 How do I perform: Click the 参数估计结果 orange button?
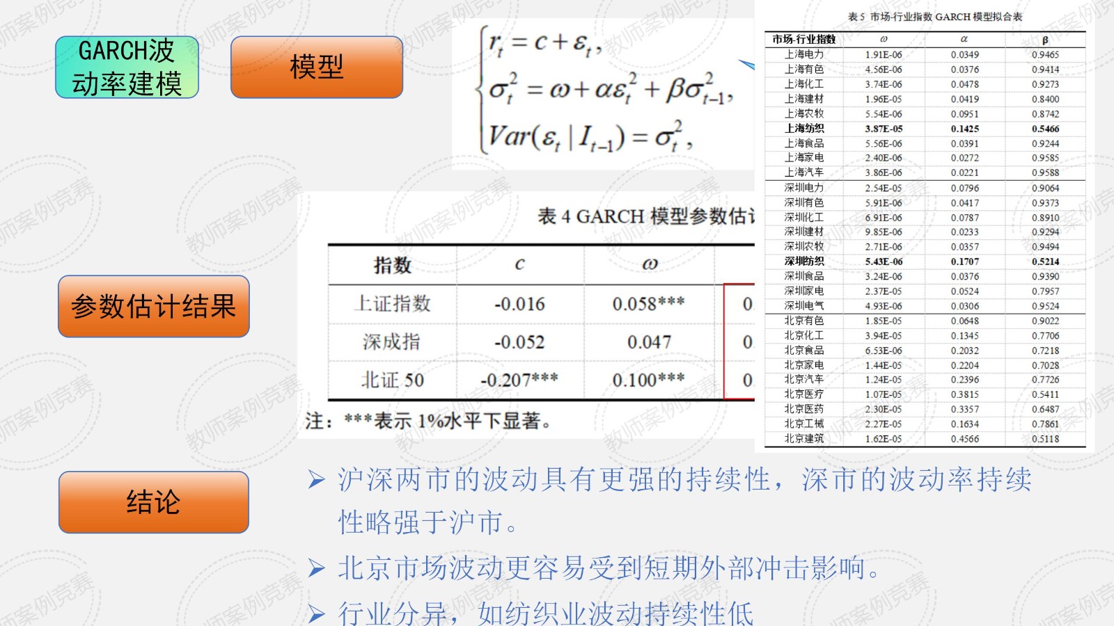[153, 306]
